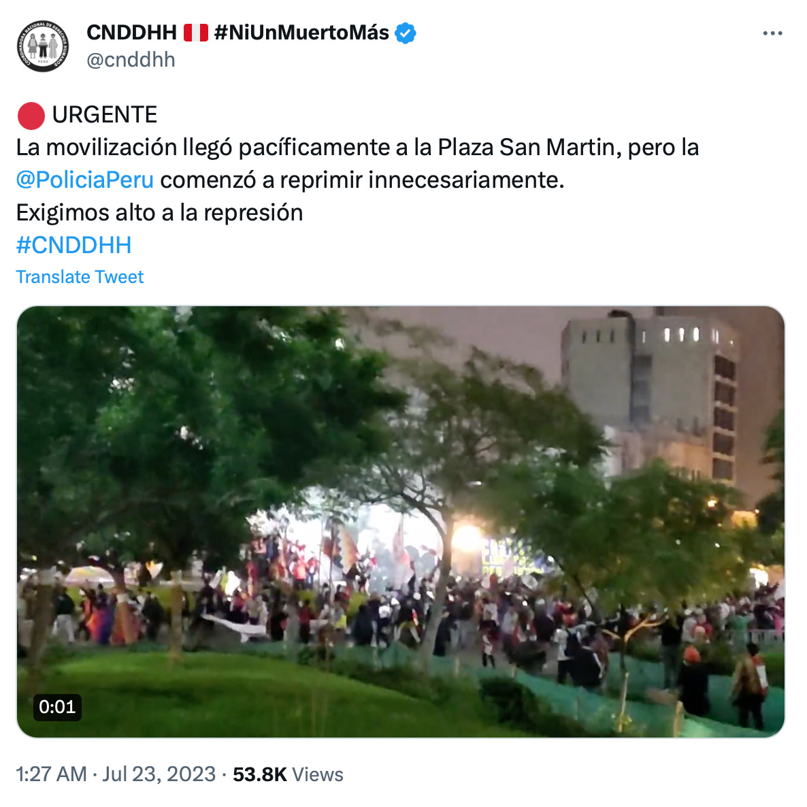The width and height of the screenshot is (807, 807).
Task: Select Translate Tweet
Action: 80,277
